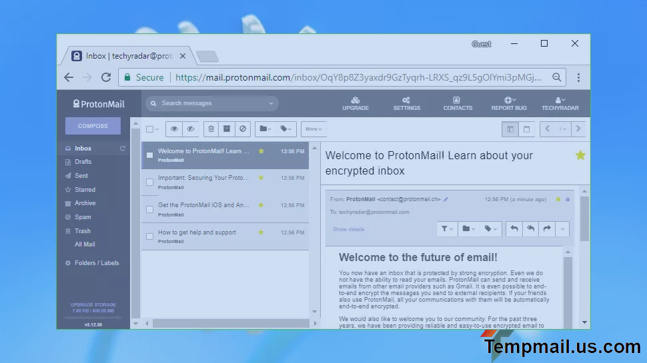Check the "Important: Securing Your Proto..." message checkbox

[x=150, y=182]
